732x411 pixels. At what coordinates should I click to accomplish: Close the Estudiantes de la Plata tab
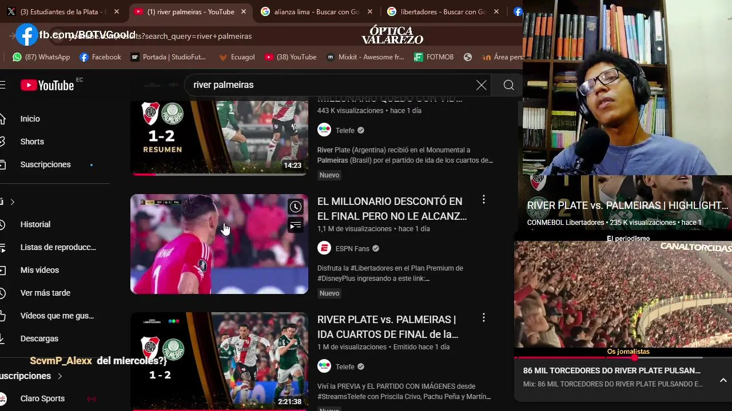[x=117, y=11]
